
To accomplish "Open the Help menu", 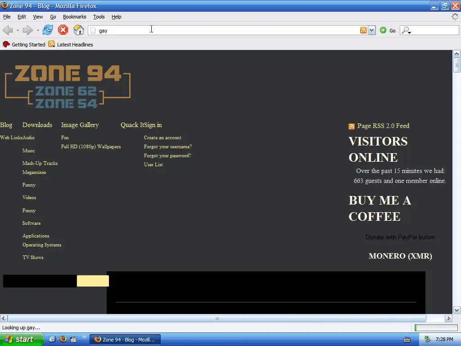I will [x=117, y=17].
